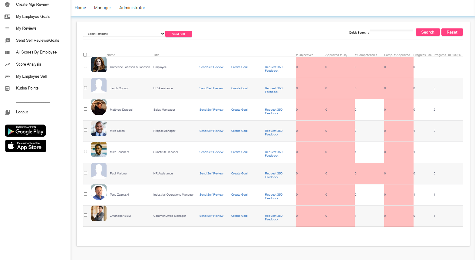Open Tony Zezovski's profile photo
This screenshot has width=475, height=260.
(99, 192)
